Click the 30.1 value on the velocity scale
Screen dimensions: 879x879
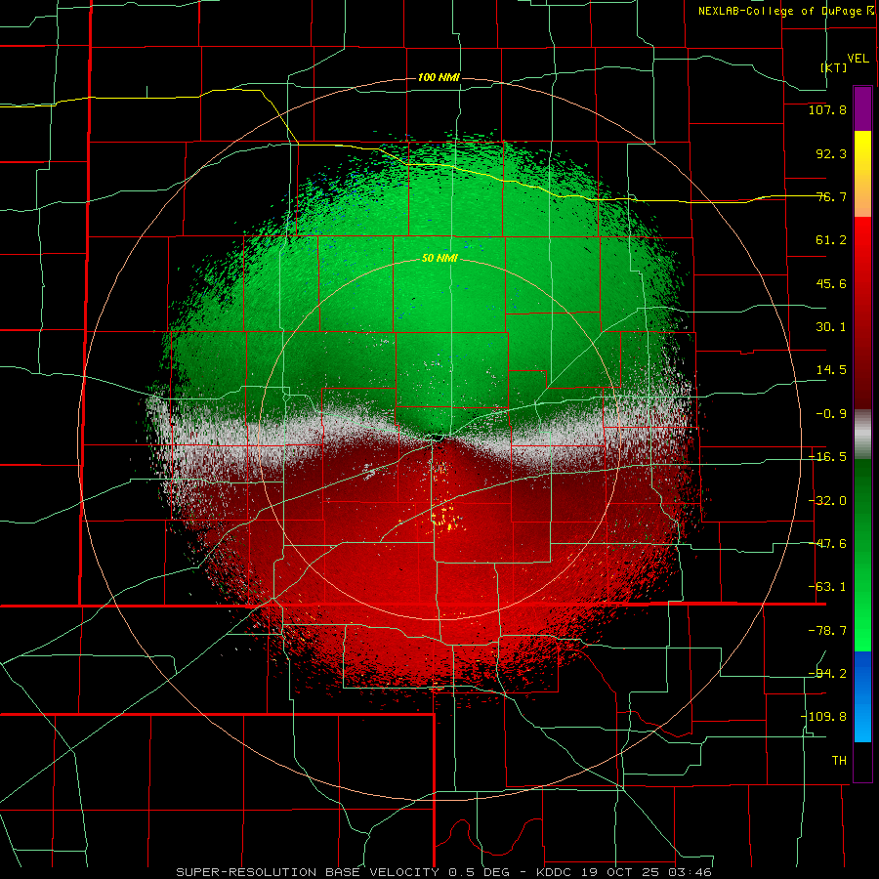pyautogui.click(x=831, y=327)
